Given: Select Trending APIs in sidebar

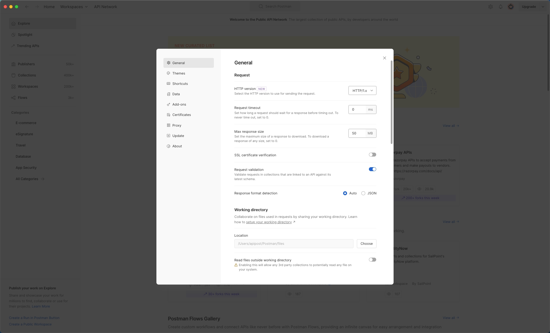Looking at the screenshot, I should pos(43,46).
